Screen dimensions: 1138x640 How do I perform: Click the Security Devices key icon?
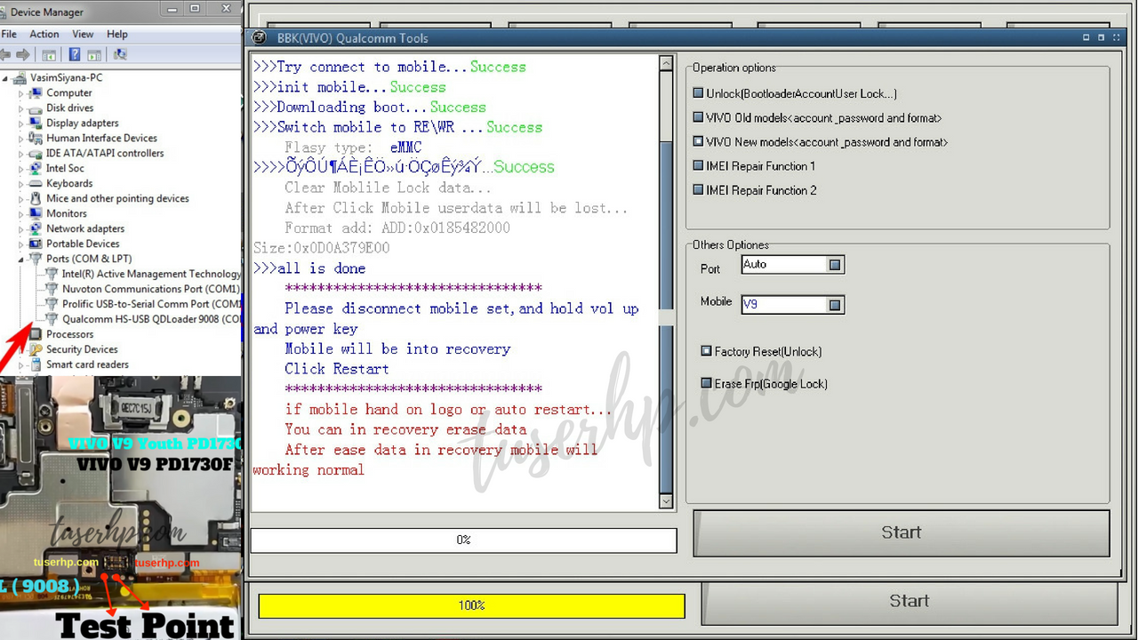pyautogui.click(x=36, y=349)
